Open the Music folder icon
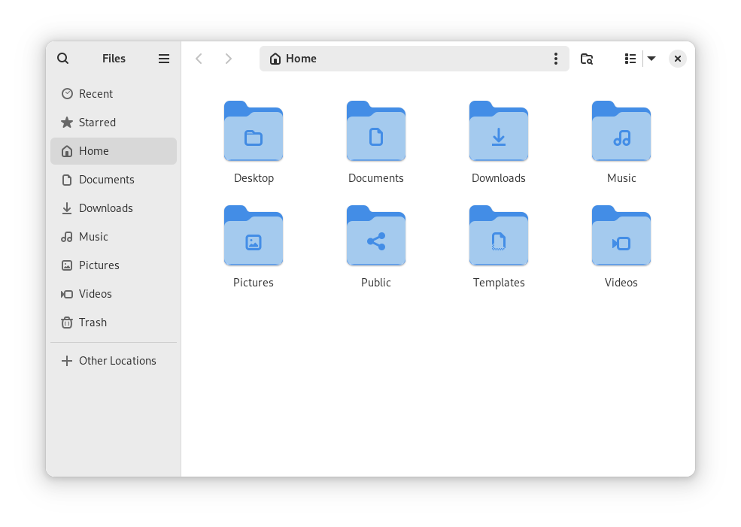Screen dimensions: 741x527 point(621,132)
